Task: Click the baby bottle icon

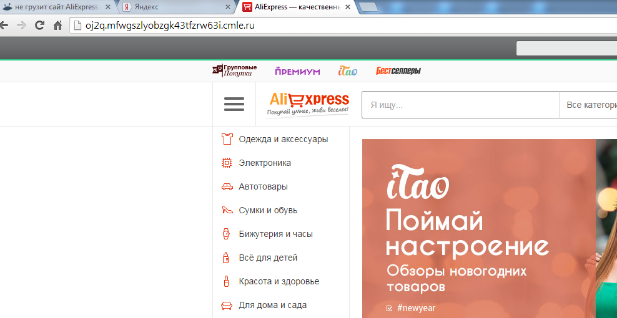Action: 226,258
